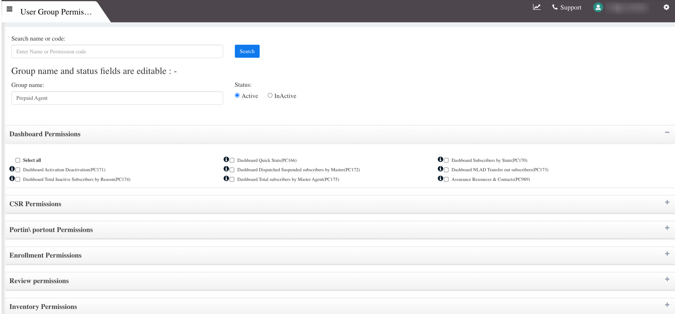
Task: Tick Assurance Resources & Contacts(PC989) checkbox
Action: click(x=446, y=179)
